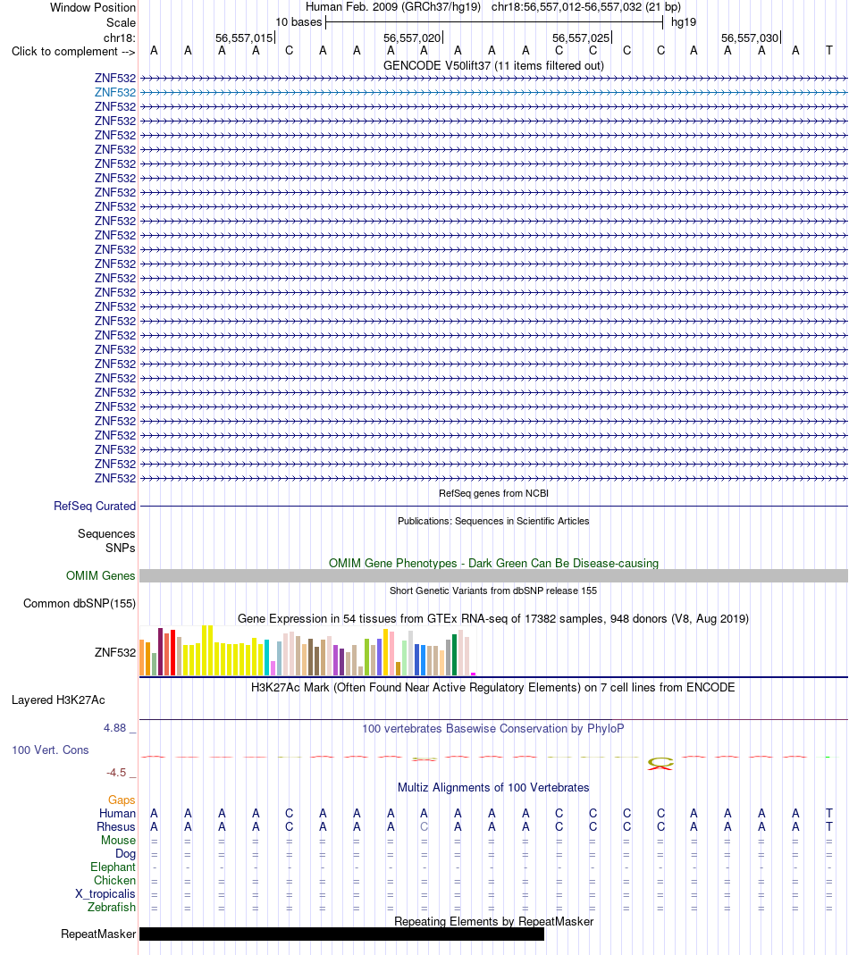Open the 'Repeating Elements by RepeatMasker' title
The width and height of the screenshot is (849, 955).
(493, 922)
